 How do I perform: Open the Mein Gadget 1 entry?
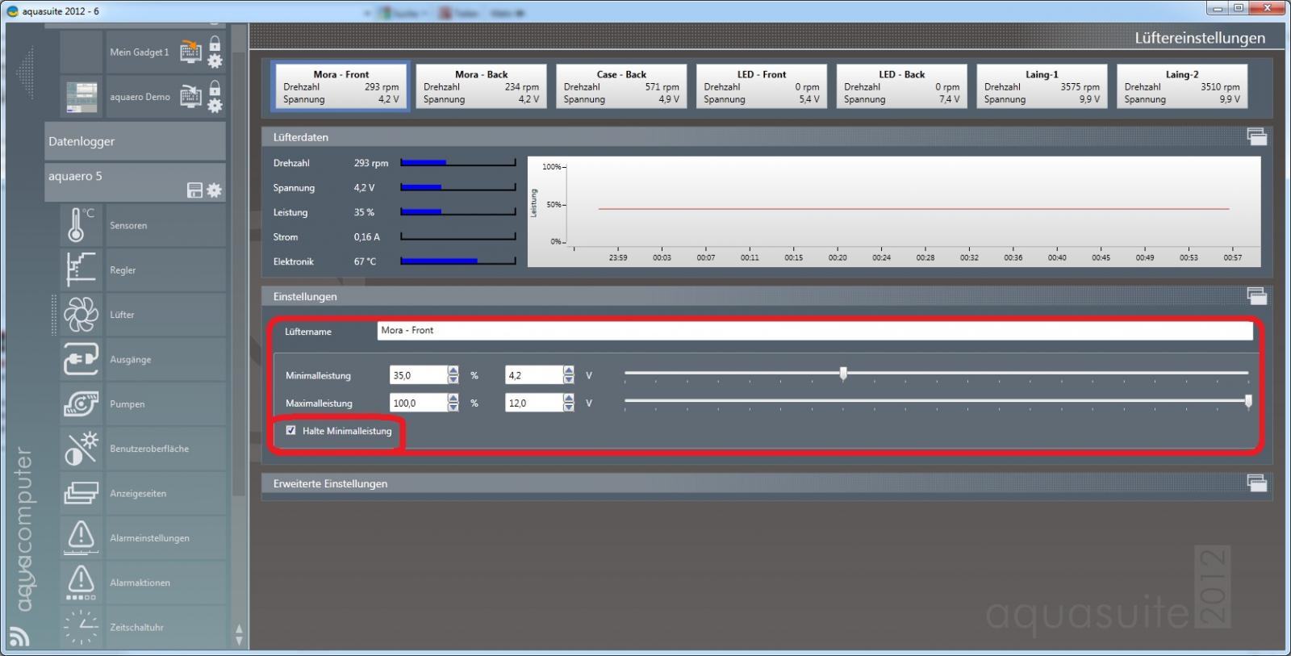point(140,52)
